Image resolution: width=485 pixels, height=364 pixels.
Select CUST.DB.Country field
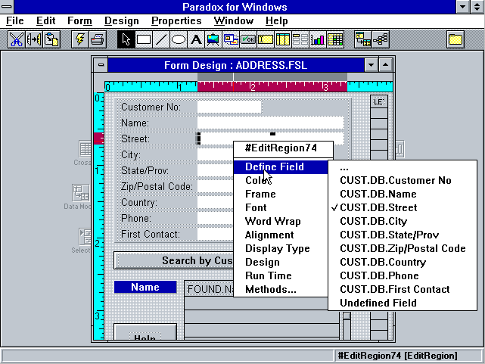coord(403,262)
